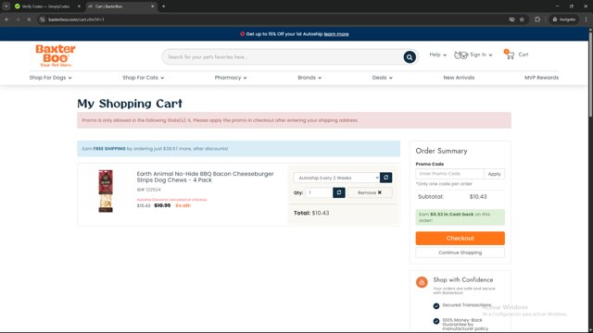Close the Cart BaxterBoo tab
The height and width of the screenshot is (333, 593).
[x=152, y=6]
